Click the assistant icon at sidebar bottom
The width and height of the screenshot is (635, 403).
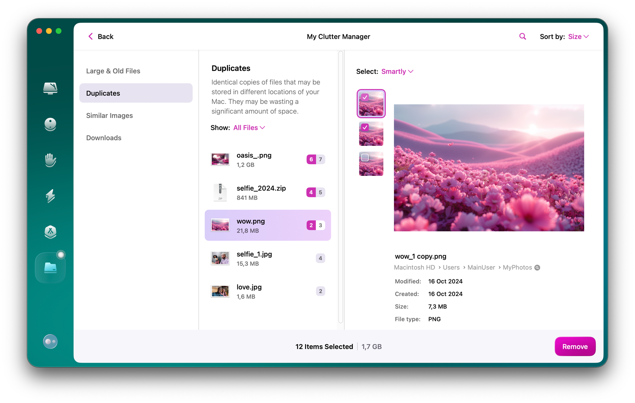click(50, 342)
